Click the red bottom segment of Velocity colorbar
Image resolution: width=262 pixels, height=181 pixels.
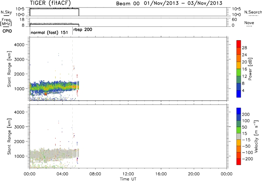point(239,162)
